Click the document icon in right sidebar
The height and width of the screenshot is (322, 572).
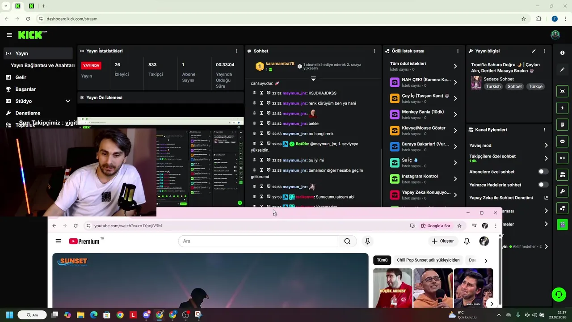(562, 124)
